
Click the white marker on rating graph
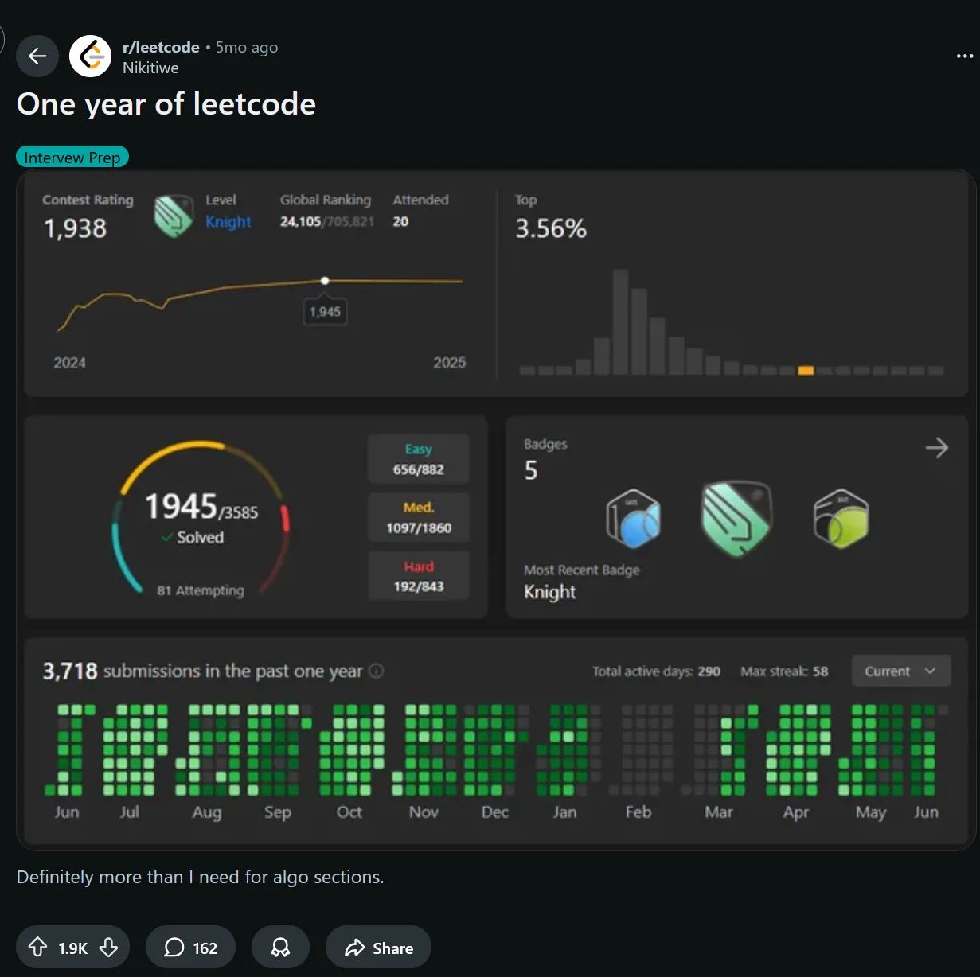coord(325,281)
